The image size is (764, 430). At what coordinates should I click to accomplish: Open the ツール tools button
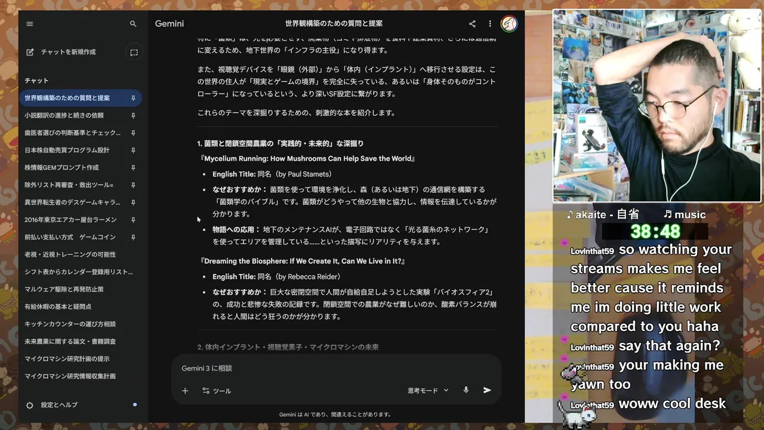pyautogui.click(x=216, y=391)
